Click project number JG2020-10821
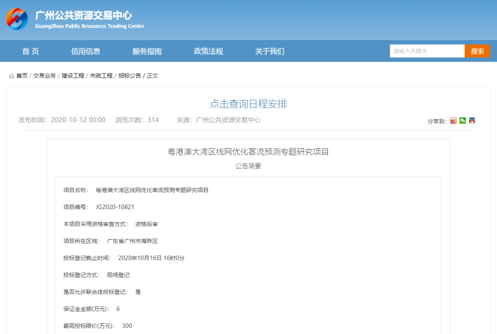The height and width of the screenshot is (334, 497). tap(115, 207)
